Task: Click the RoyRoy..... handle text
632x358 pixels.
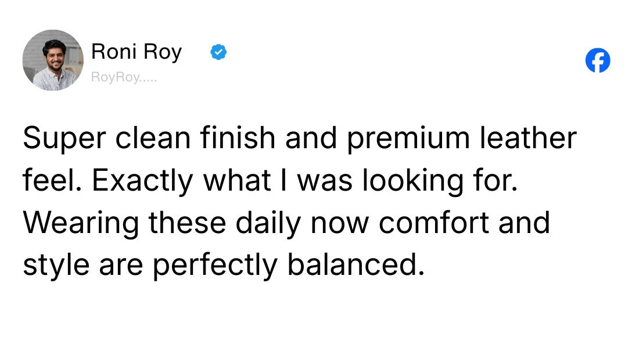Action: pyautogui.click(x=124, y=78)
